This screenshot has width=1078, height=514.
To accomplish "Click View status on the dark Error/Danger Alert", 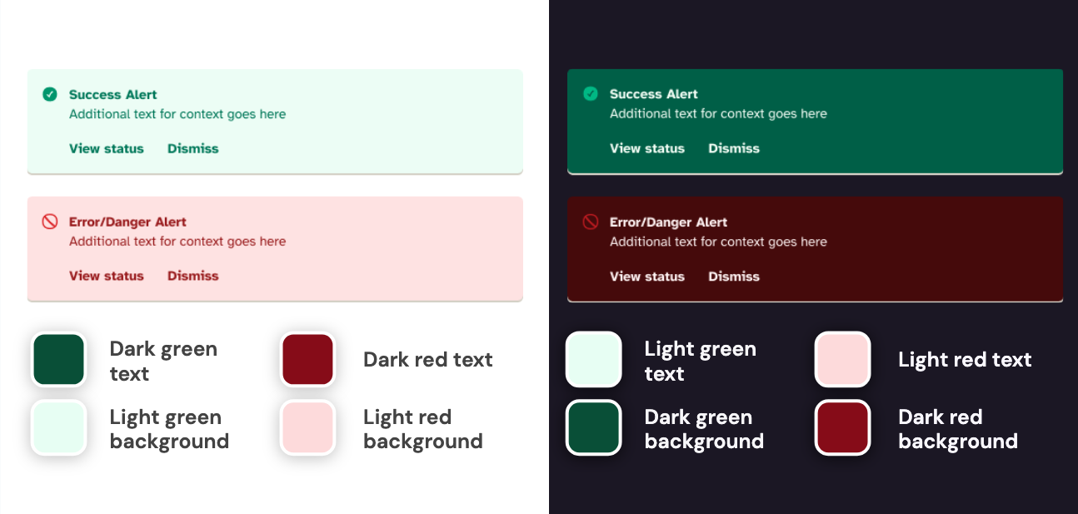I will point(647,276).
